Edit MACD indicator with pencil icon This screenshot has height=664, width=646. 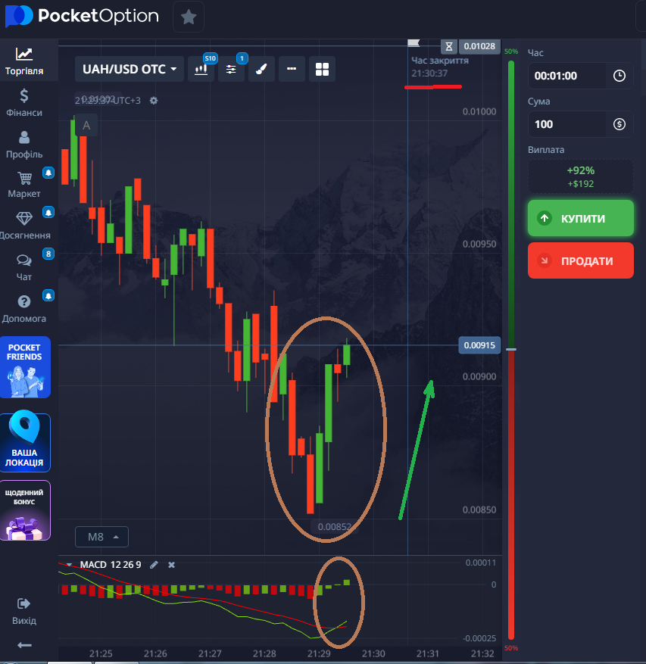(154, 565)
